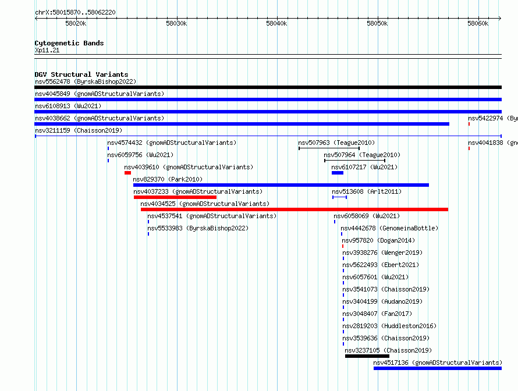Click the blue bar under nsv4045849
Screen dimensions: 518x391
click(268, 99)
